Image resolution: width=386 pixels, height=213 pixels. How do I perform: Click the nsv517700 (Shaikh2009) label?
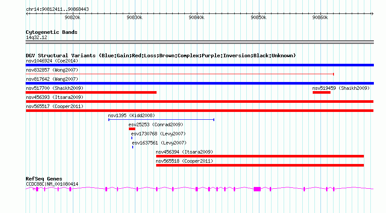point(55,88)
